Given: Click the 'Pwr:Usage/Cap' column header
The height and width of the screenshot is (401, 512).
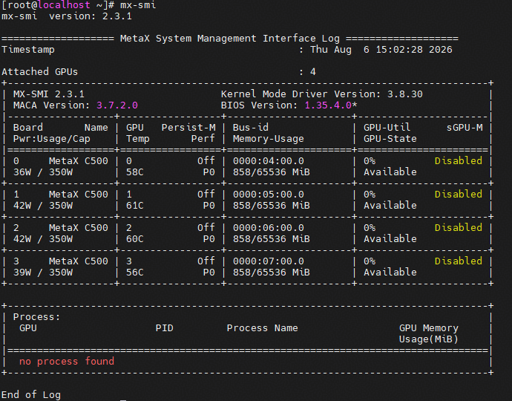Looking at the screenshot, I should [52, 139].
